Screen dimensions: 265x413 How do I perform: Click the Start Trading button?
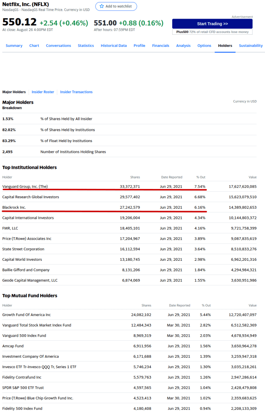(212, 24)
